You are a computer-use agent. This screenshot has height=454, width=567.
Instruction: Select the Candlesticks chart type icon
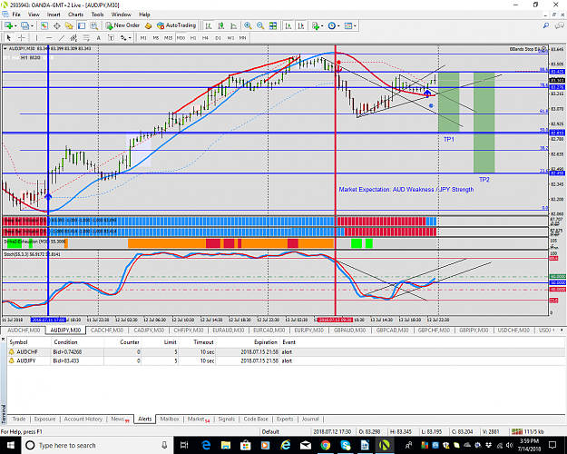click(x=221, y=25)
